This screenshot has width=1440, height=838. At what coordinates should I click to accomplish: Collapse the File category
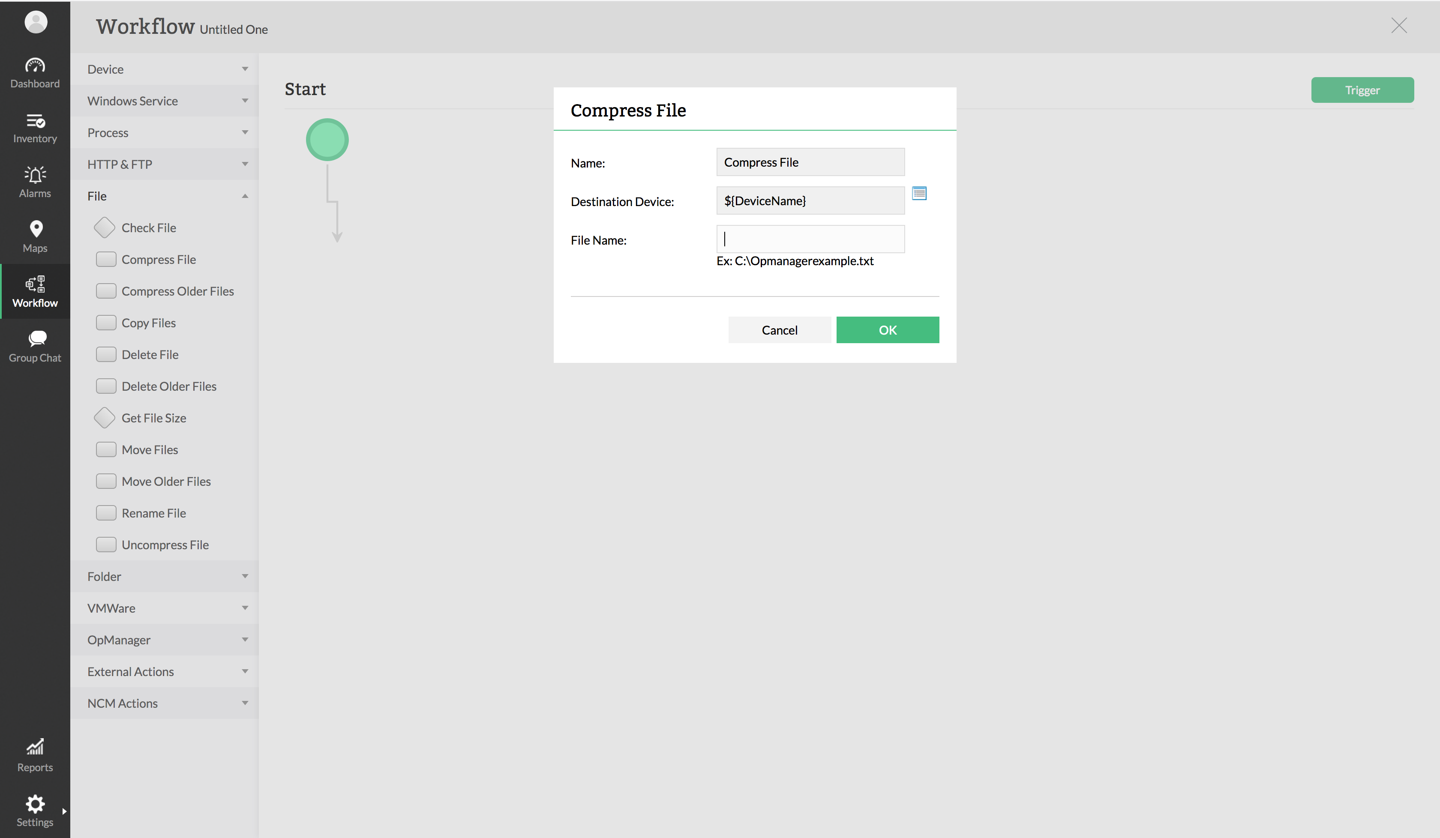click(x=165, y=196)
